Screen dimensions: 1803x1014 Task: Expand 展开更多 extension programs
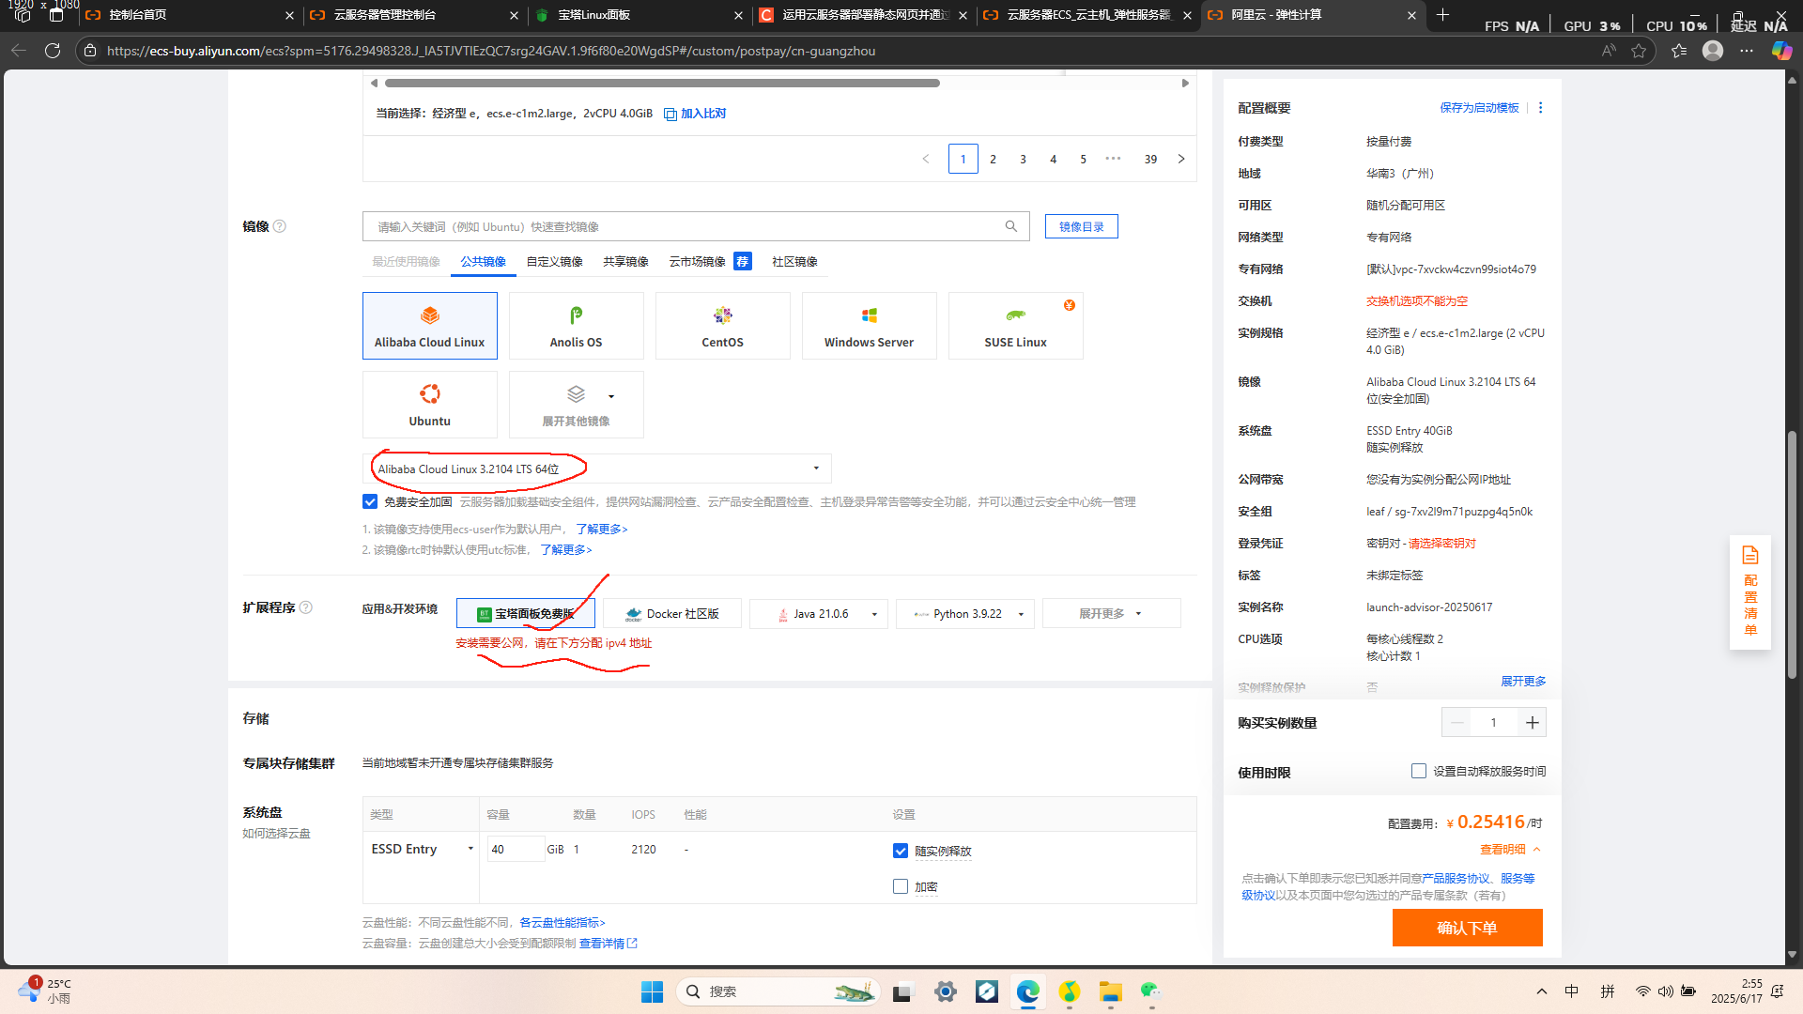1112,613
